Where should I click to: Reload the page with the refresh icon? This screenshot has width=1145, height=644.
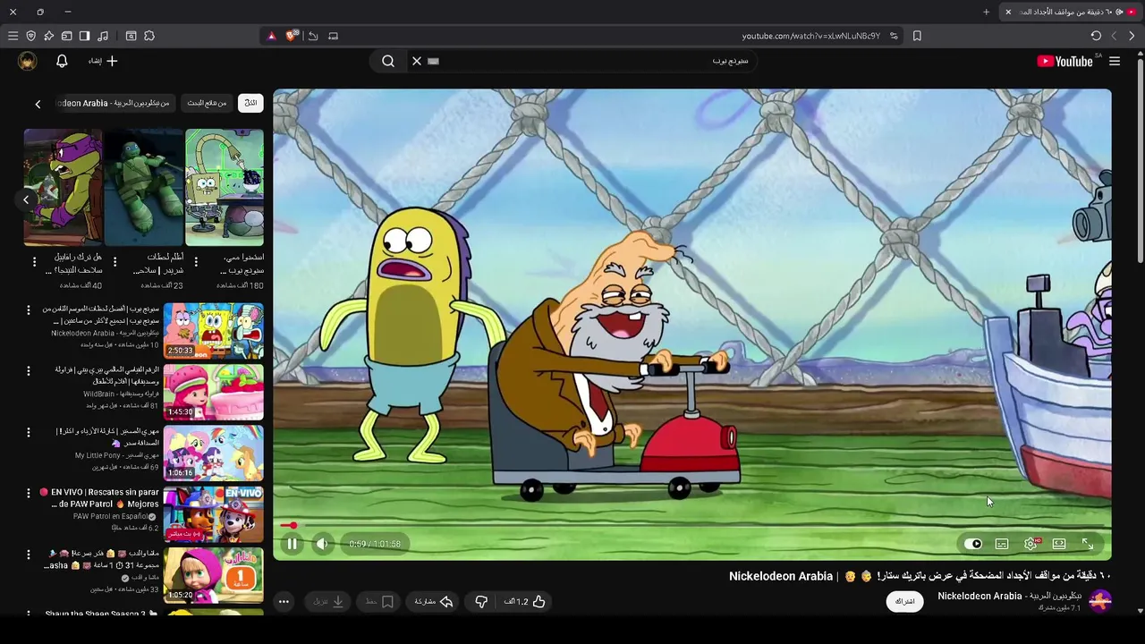pyautogui.click(x=1096, y=36)
